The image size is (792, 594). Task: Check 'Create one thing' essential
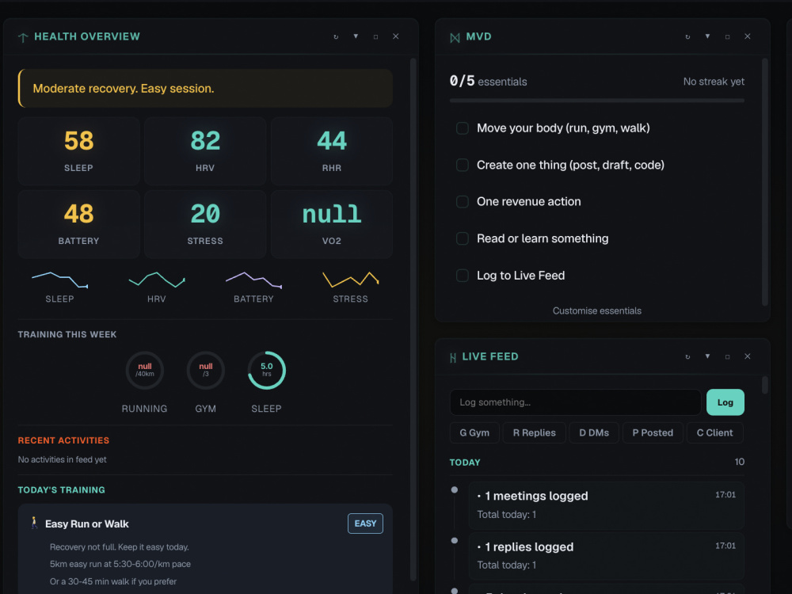click(463, 166)
